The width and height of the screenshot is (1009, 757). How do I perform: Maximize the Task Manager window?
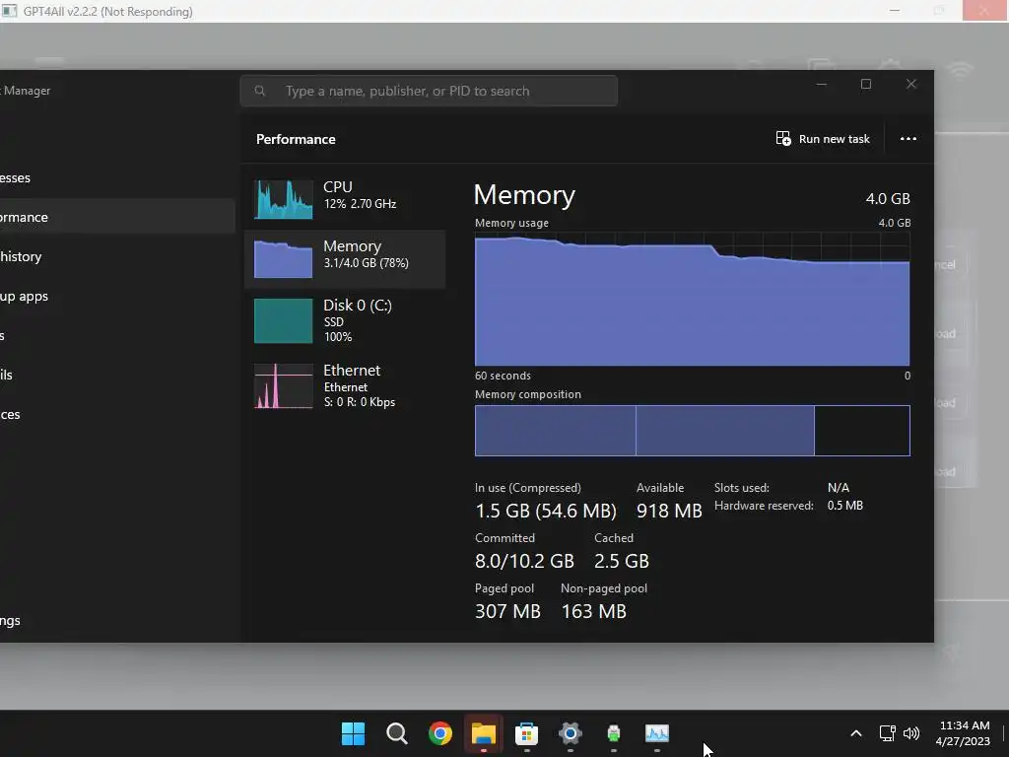tap(866, 85)
